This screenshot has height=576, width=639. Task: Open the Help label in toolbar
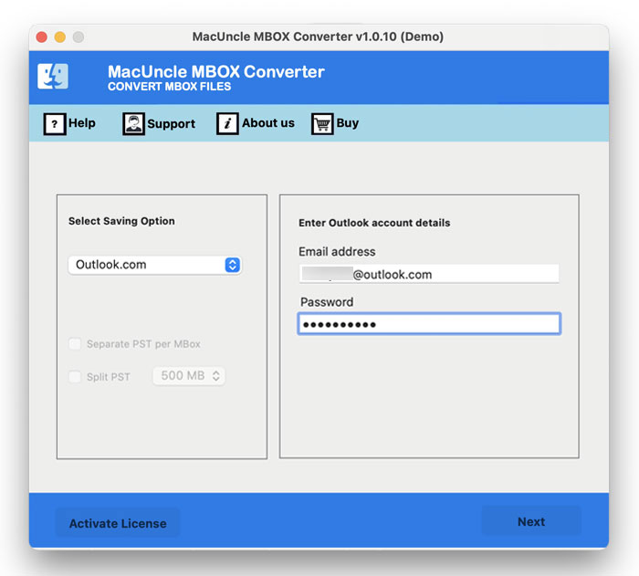(82, 122)
